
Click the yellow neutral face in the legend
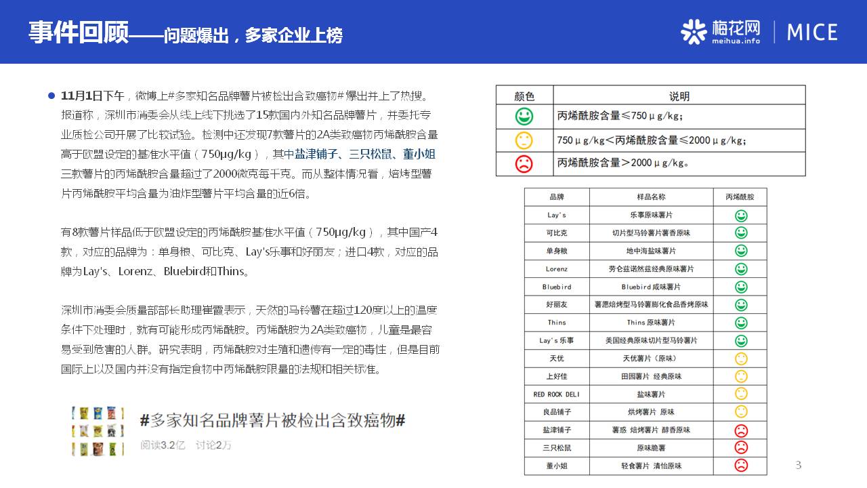[524, 140]
